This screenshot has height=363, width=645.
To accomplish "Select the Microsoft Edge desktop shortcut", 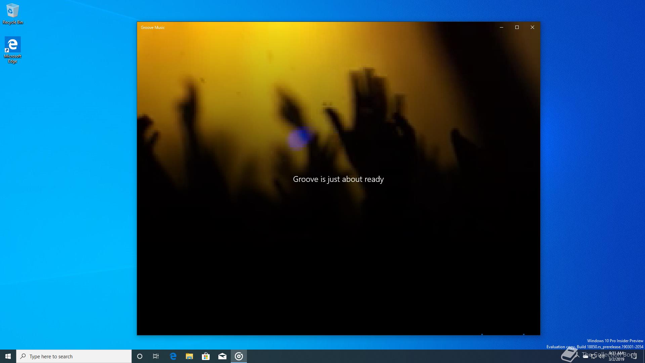I will click(x=12, y=50).
